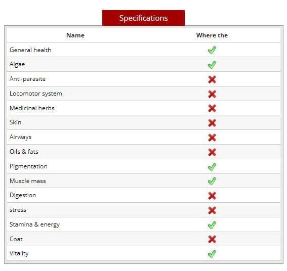The width and height of the screenshot is (287, 271).
Task: Click the red cross in the Skin row
Action: (212, 123)
